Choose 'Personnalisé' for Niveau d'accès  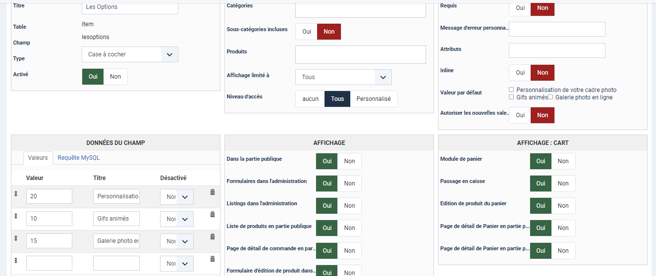(374, 99)
